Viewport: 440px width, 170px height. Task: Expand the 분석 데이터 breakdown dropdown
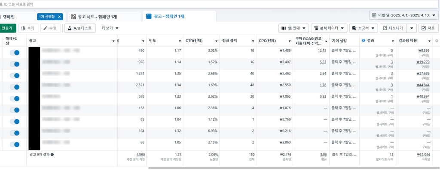(329, 28)
